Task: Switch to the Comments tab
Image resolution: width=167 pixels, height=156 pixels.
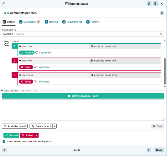Action: click(29, 22)
